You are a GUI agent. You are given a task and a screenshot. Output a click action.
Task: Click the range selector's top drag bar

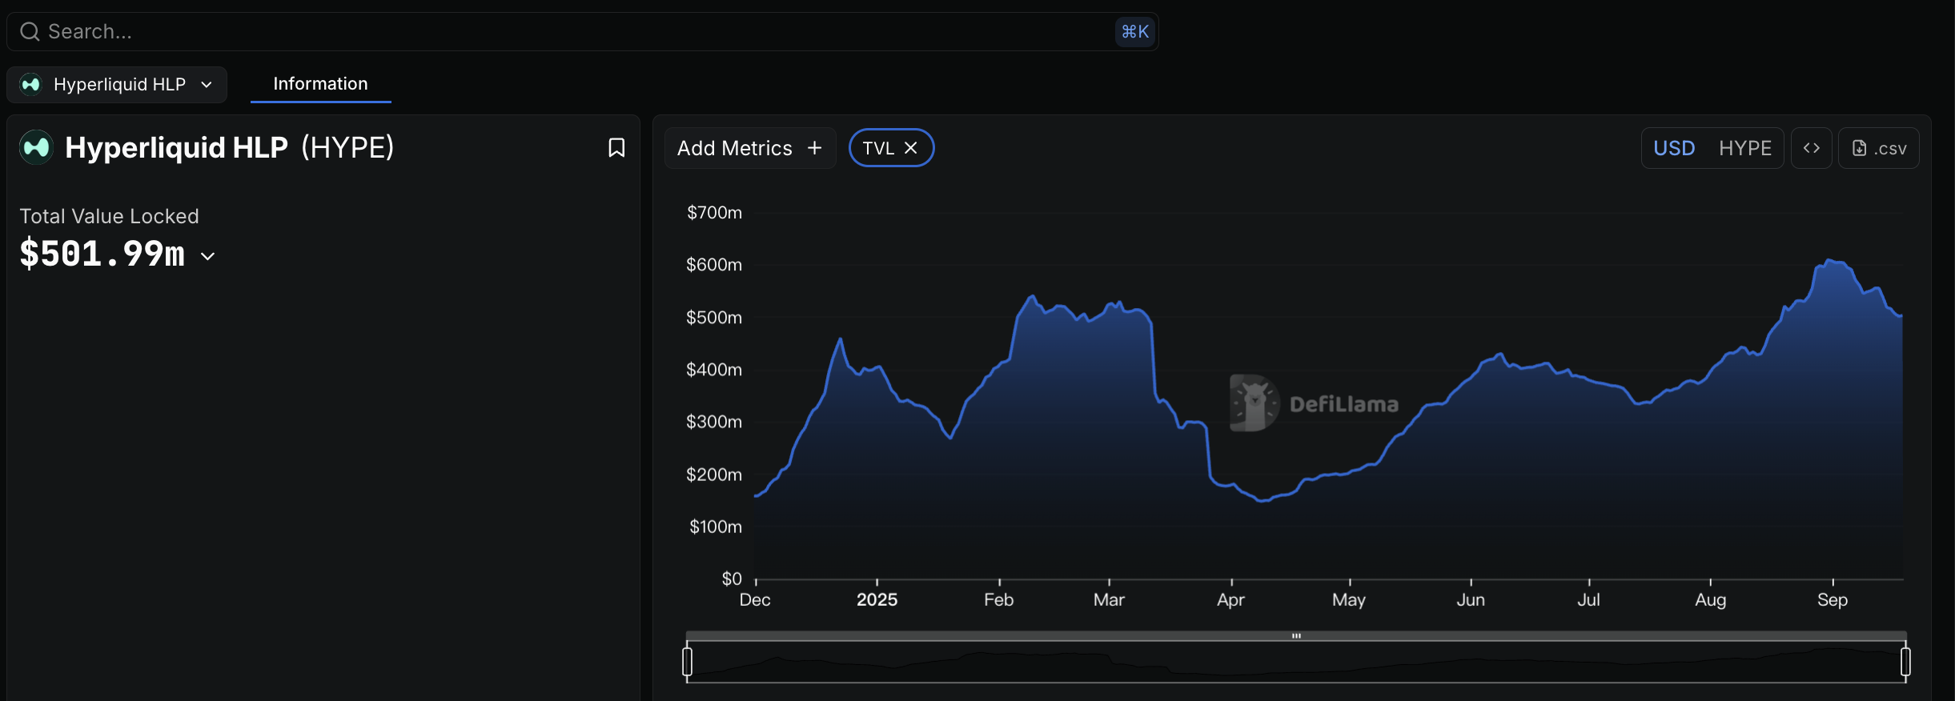1296,636
